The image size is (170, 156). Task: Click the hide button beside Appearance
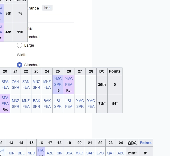pos(47,8)
